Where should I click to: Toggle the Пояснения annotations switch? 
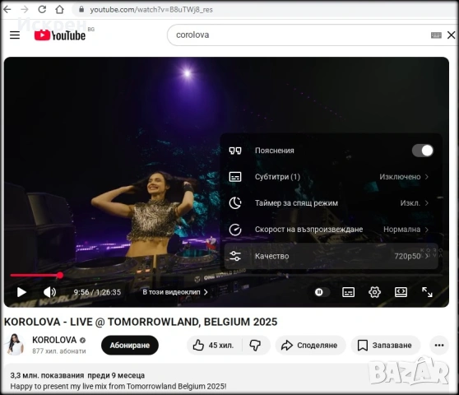coord(423,151)
